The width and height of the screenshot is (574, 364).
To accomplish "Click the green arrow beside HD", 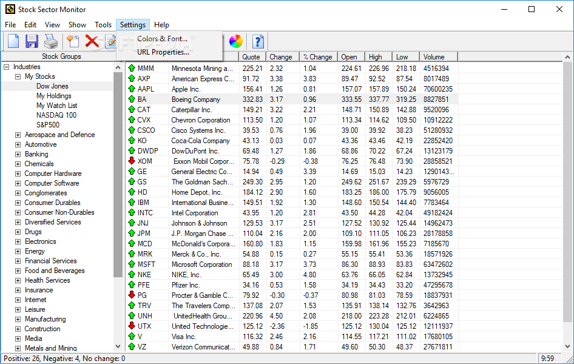I will pyautogui.click(x=132, y=192).
